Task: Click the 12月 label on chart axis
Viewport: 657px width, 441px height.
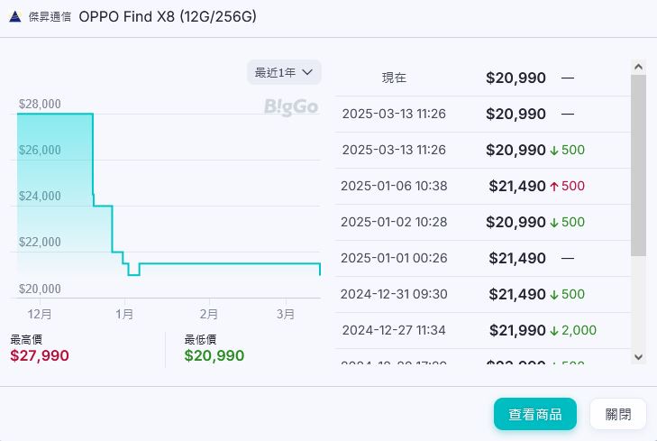Action: coord(40,314)
